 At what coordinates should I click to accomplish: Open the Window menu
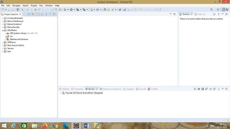49,6
